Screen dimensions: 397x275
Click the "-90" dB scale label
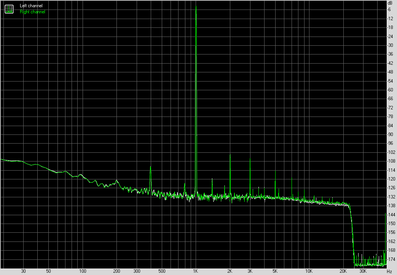click(390, 134)
